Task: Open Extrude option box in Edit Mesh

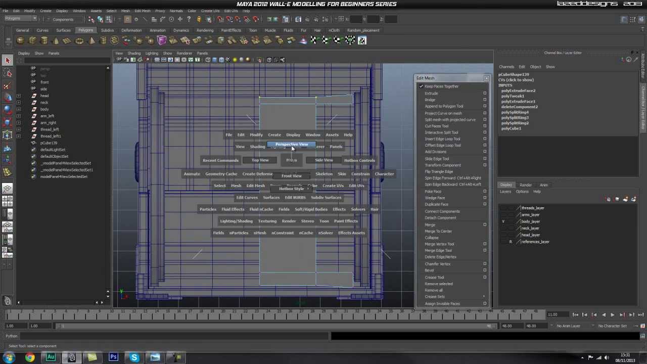Action: point(485,93)
